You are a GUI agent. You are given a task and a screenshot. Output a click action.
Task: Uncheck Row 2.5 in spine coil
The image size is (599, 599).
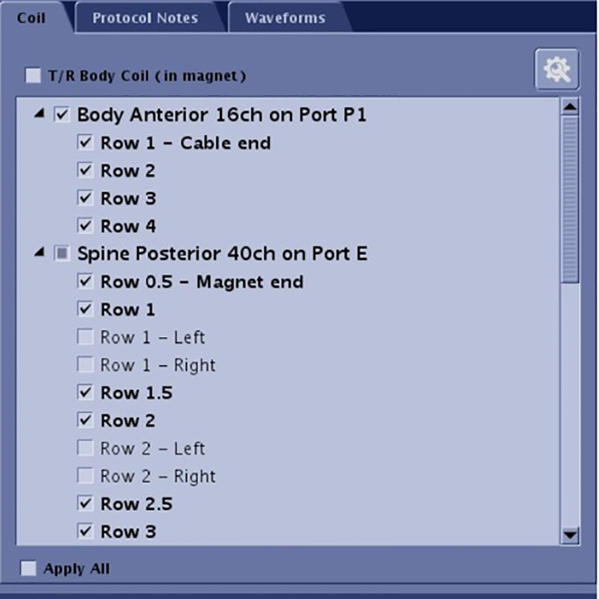click(x=85, y=504)
